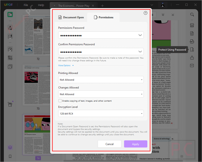Collapse the More Options section
Image resolution: width=202 pixels, height=162 pixels.
coord(66,65)
